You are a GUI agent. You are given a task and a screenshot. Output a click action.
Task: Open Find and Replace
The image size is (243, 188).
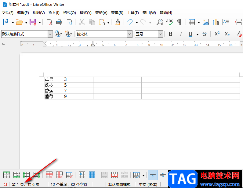160,22
